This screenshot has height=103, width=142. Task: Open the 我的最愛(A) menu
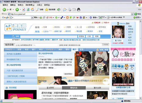tap(30, 5)
